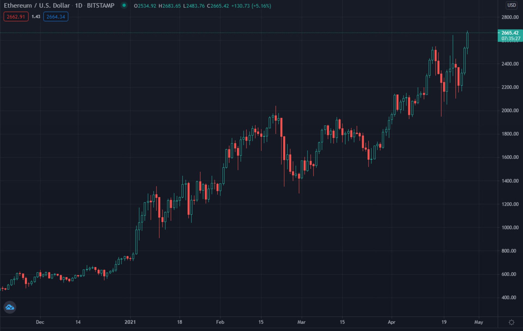The width and height of the screenshot is (523, 331).
Task: Click the spread value 1.43
Action: 36,17
